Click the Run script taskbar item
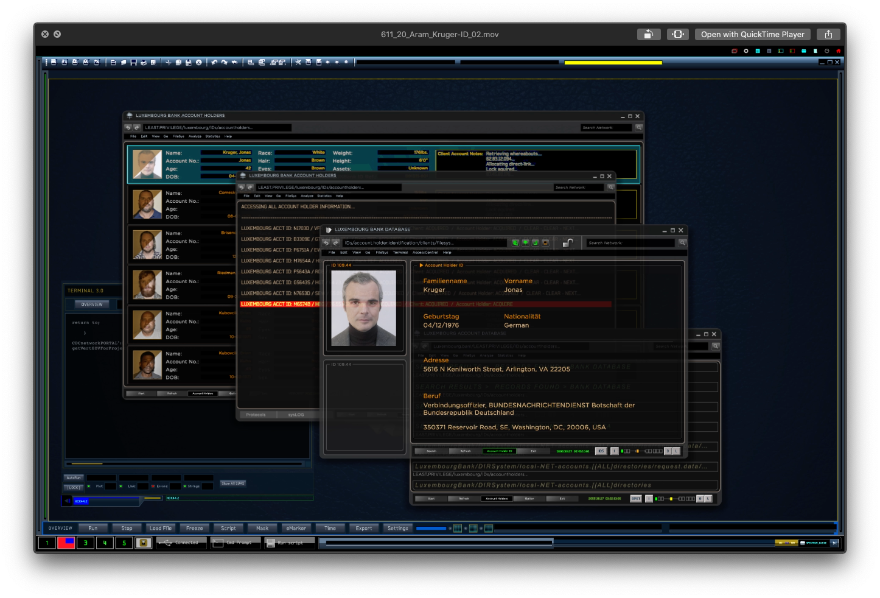Viewport: 880px width, 598px height. point(290,543)
